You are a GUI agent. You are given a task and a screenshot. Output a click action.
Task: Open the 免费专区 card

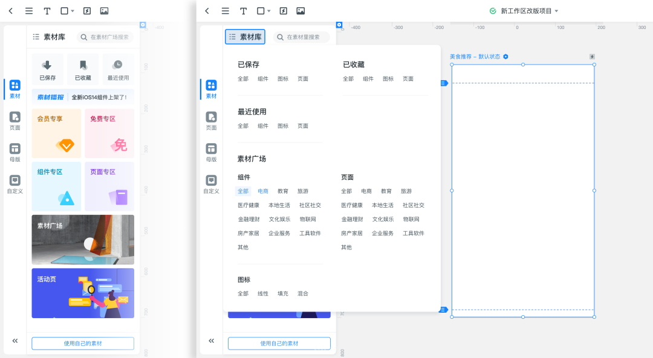tap(109, 133)
